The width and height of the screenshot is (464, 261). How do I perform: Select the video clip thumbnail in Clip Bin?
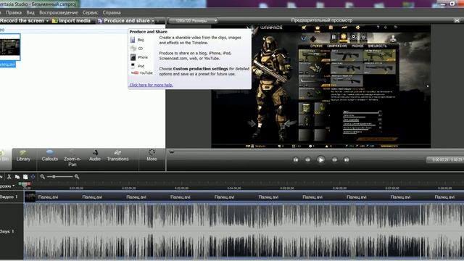point(9,46)
